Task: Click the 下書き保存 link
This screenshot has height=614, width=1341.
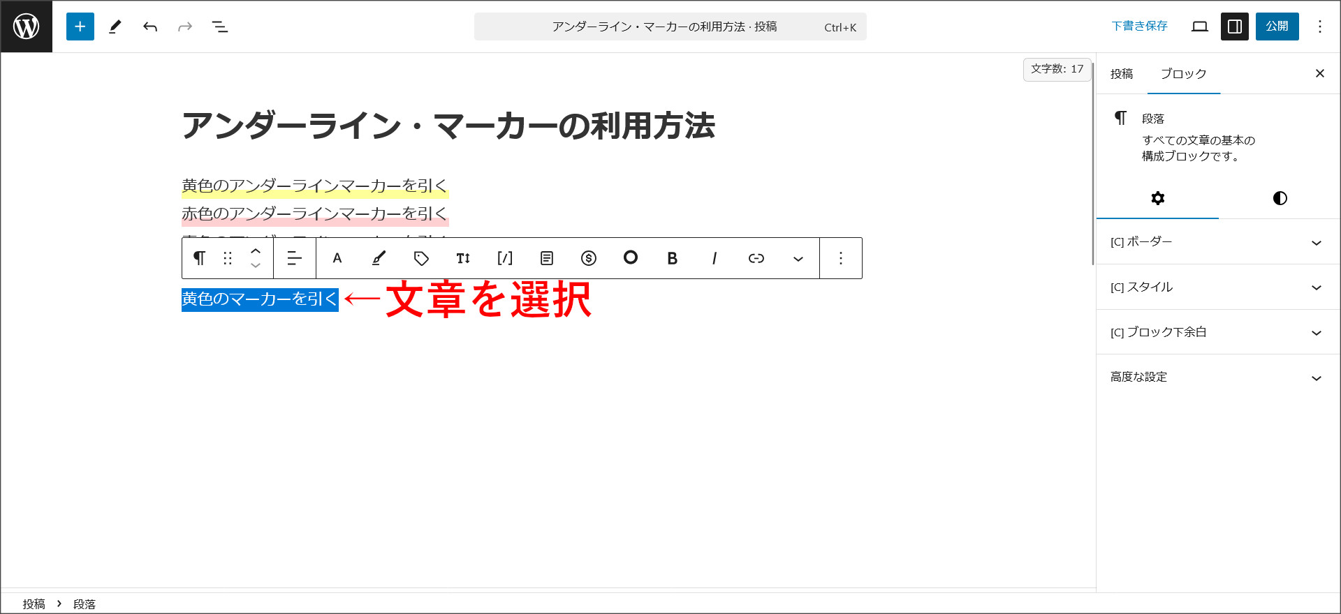Action: (1139, 27)
